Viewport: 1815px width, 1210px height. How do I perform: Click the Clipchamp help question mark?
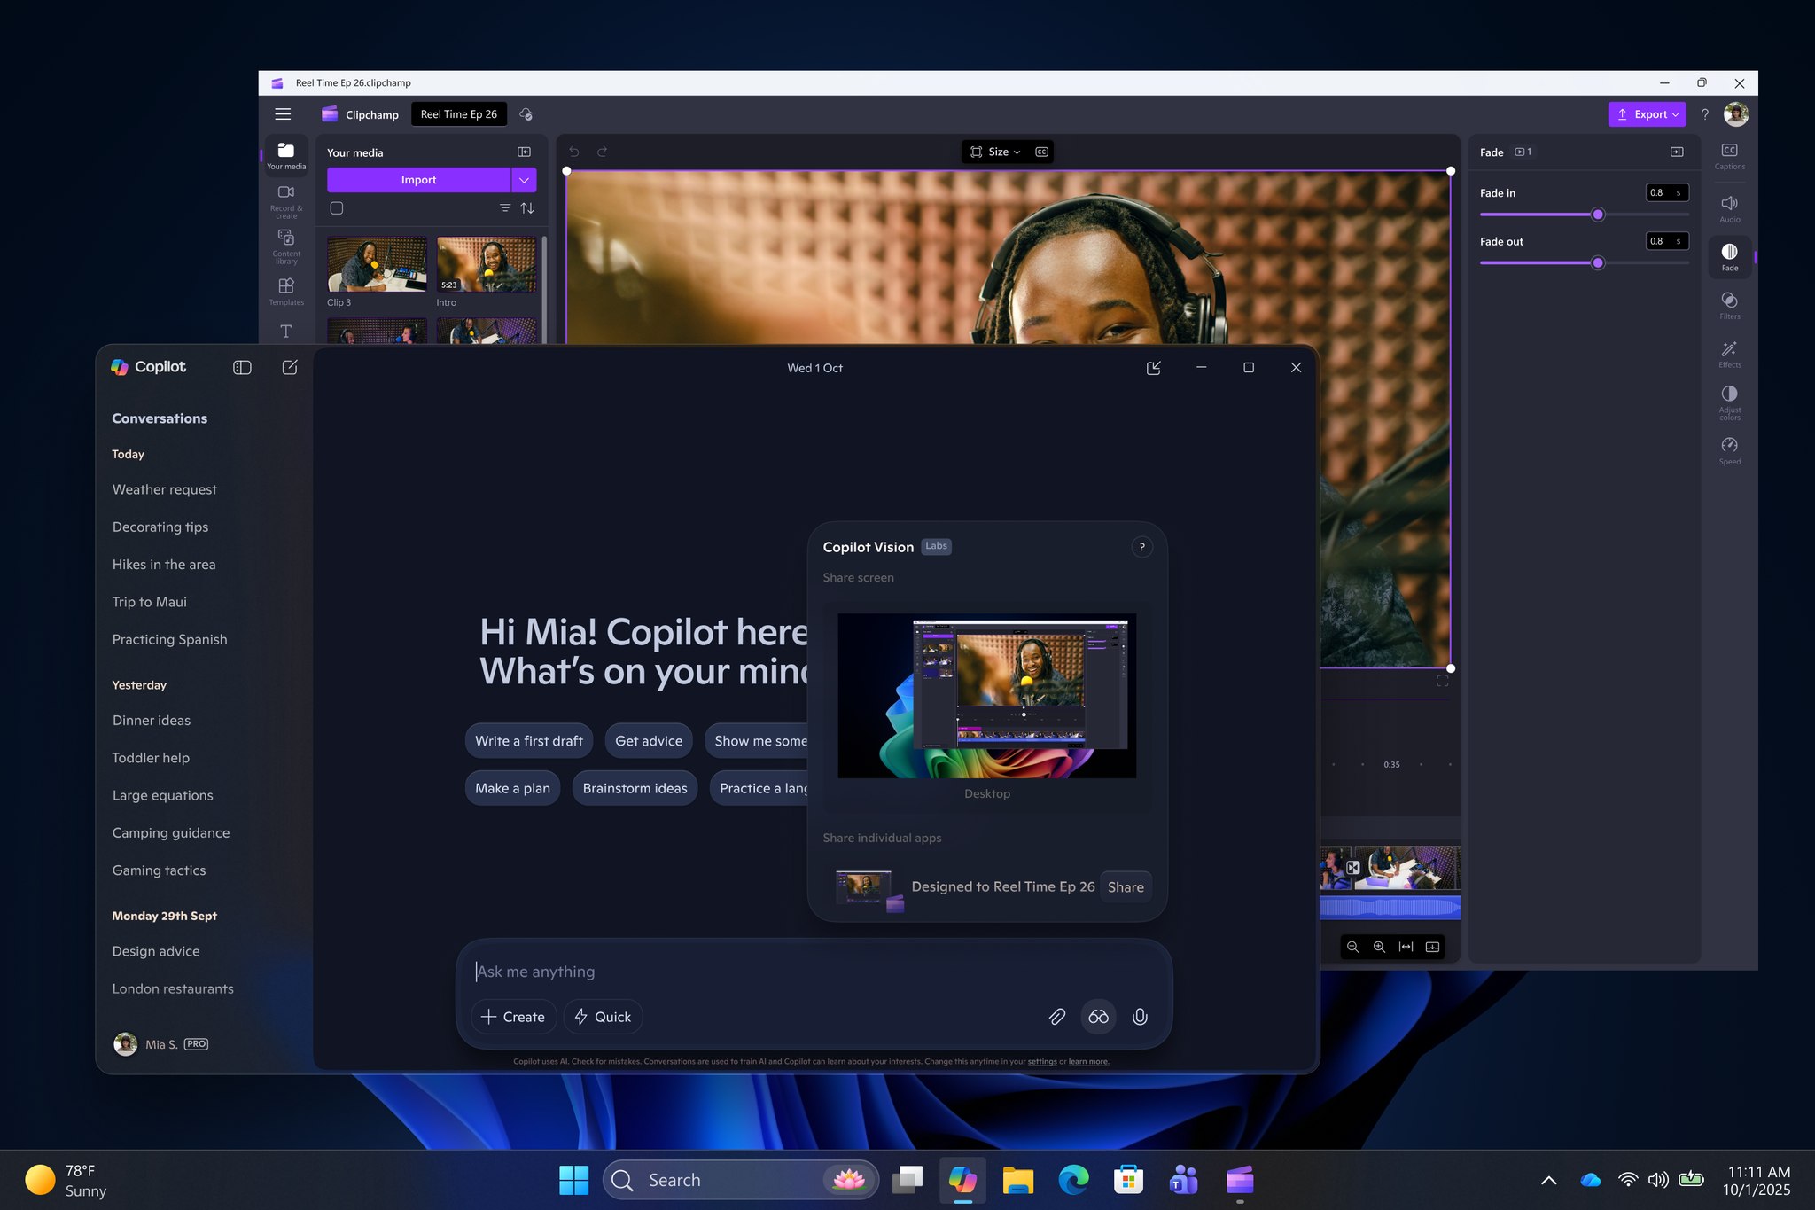tap(1704, 114)
